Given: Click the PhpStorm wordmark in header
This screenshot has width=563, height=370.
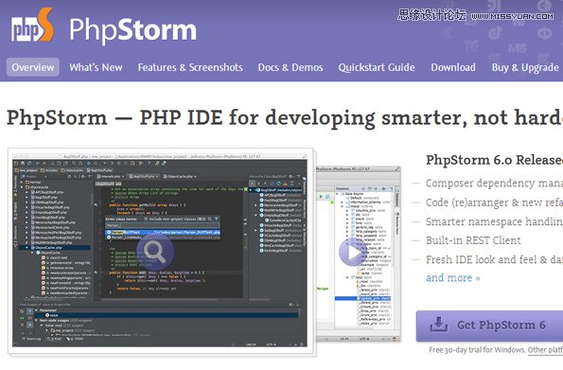Looking at the screenshot, I should pyautogui.click(x=133, y=30).
